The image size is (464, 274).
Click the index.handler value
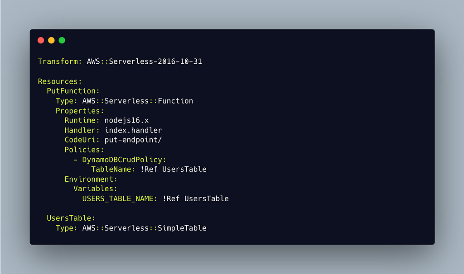pos(133,130)
